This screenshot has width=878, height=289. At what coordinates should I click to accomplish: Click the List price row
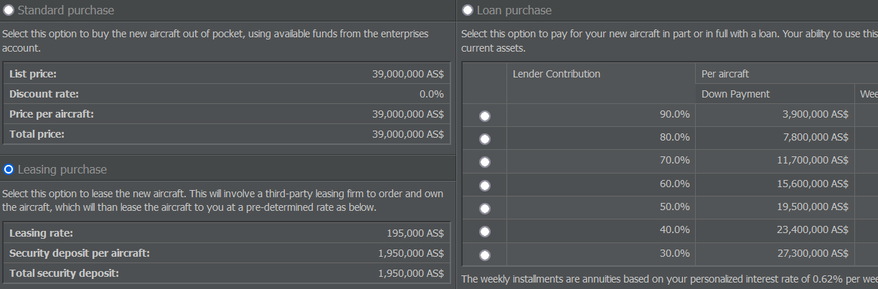click(x=227, y=74)
